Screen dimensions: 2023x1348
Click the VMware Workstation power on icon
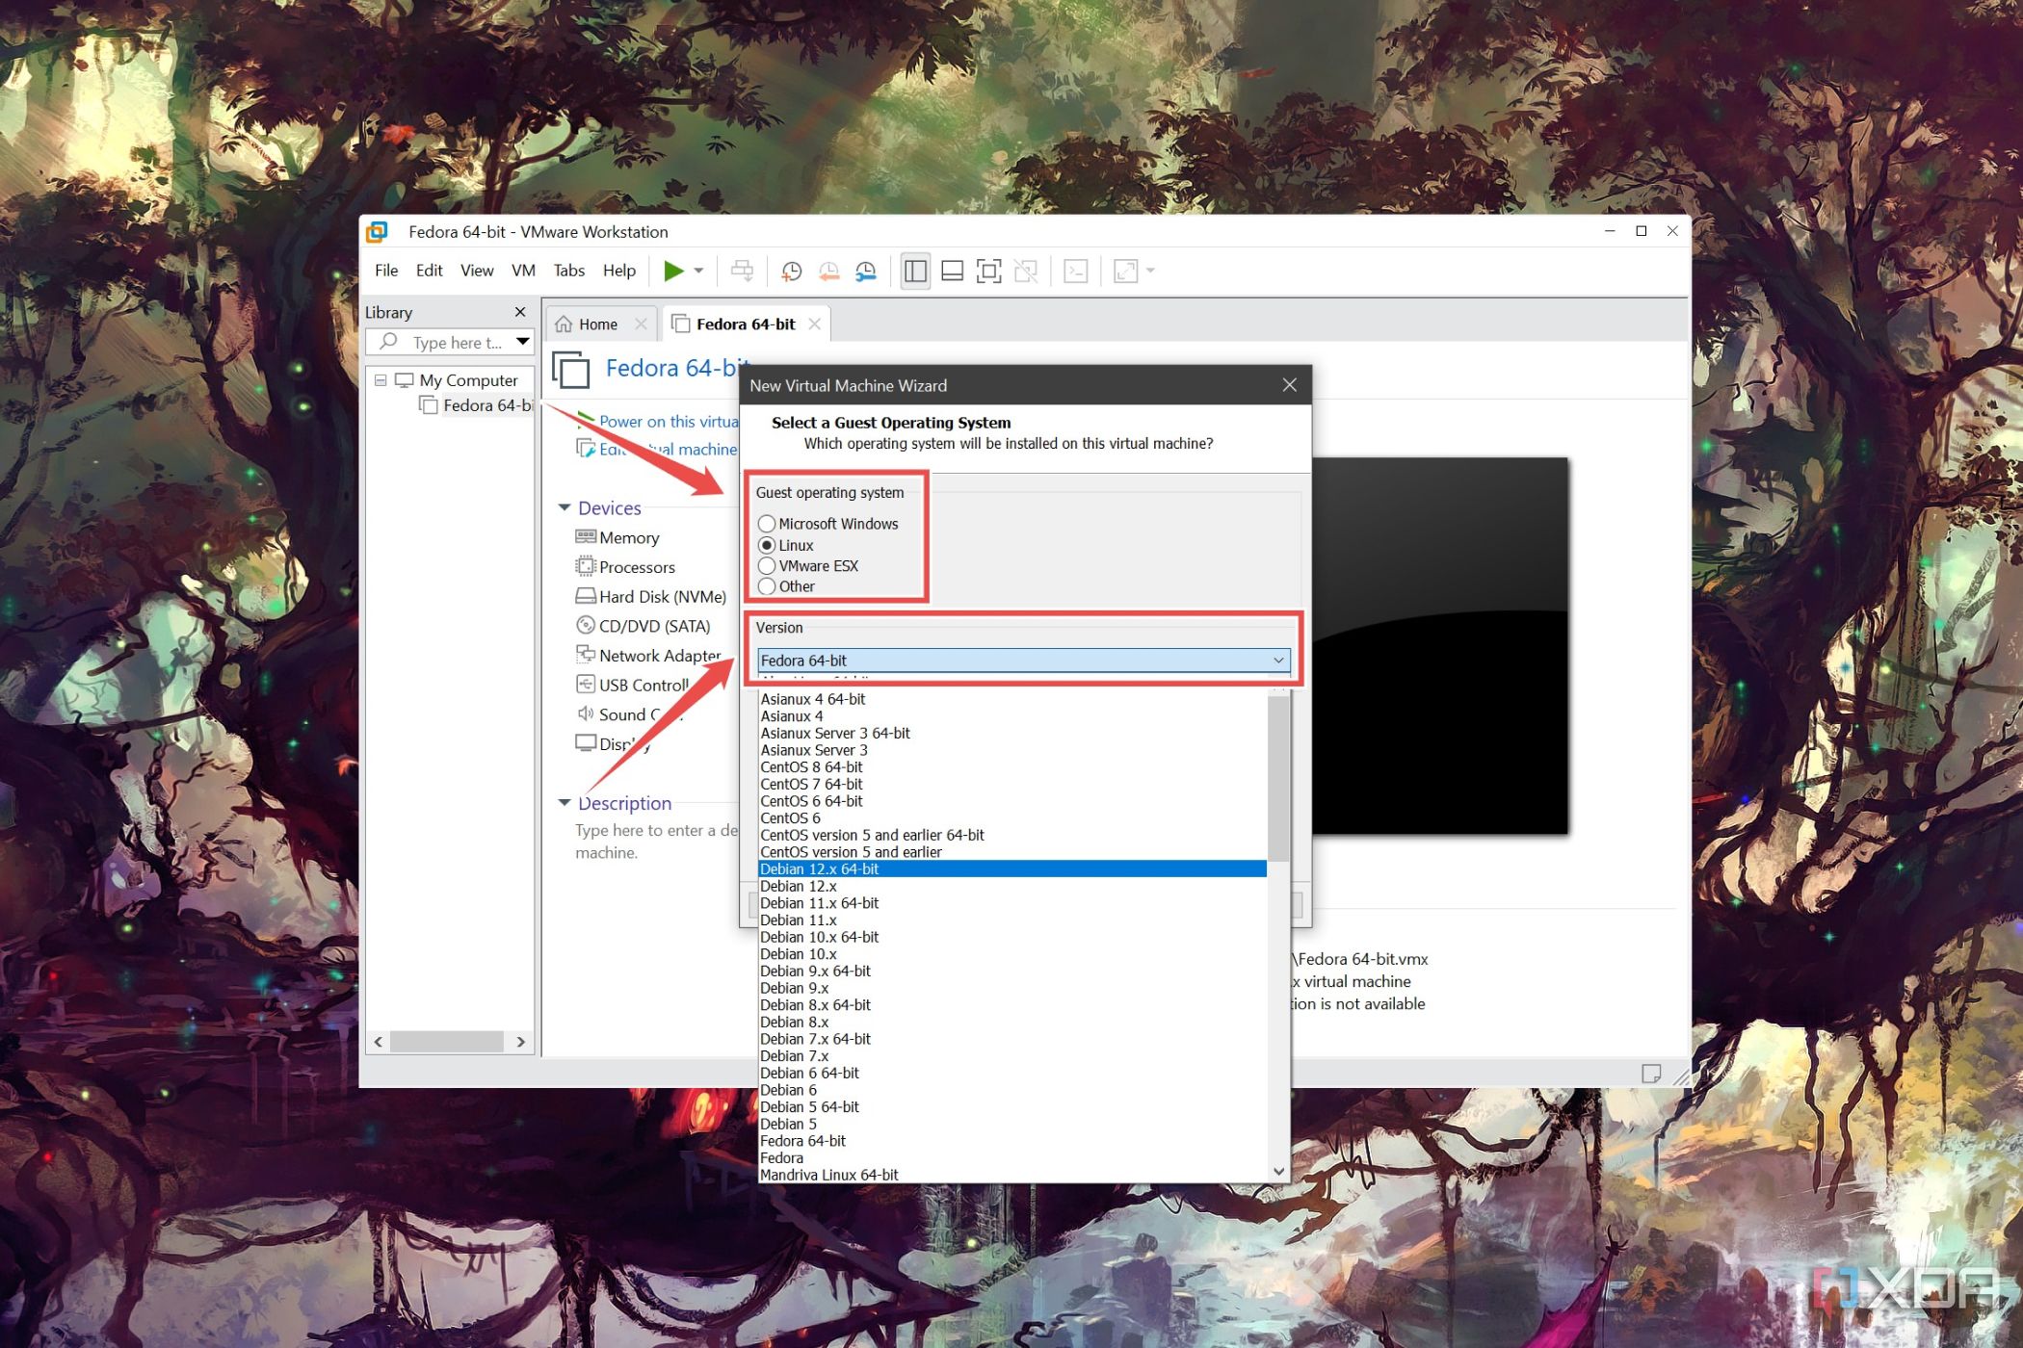[672, 270]
